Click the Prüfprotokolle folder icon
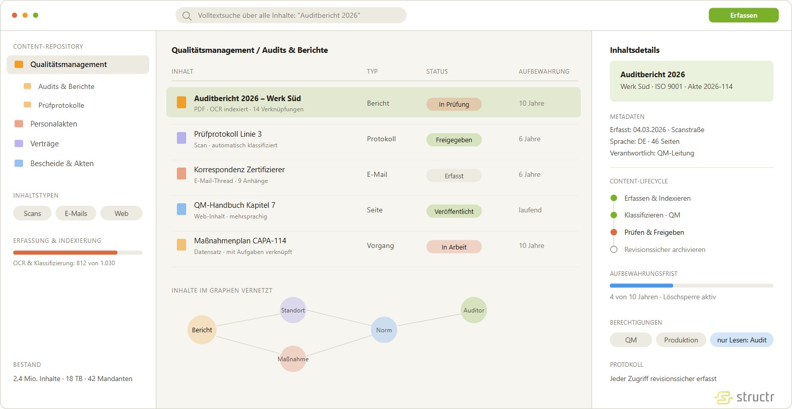The image size is (792, 409). point(27,105)
